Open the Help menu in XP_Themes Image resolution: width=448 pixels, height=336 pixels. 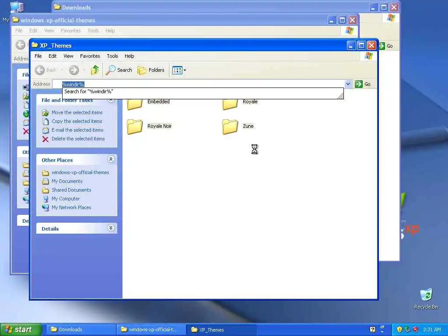129,56
